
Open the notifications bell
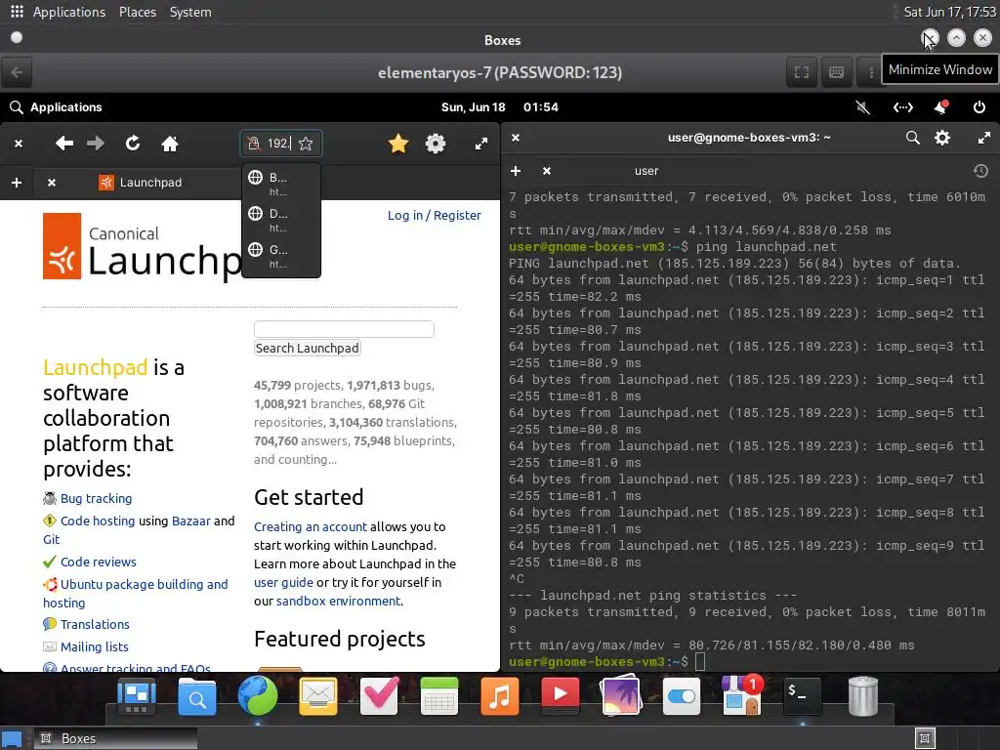click(940, 107)
